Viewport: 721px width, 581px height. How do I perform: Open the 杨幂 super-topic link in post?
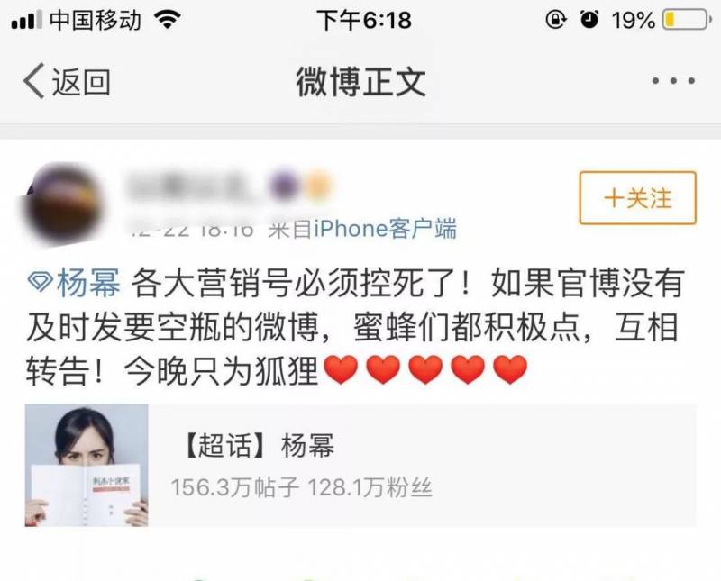(x=88, y=282)
